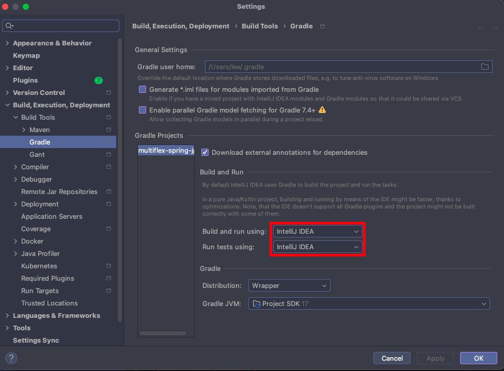The height and width of the screenshot is (371, 504).
Task: Open the Gradle user home folder browser
Action: click(x=485, y=67)
